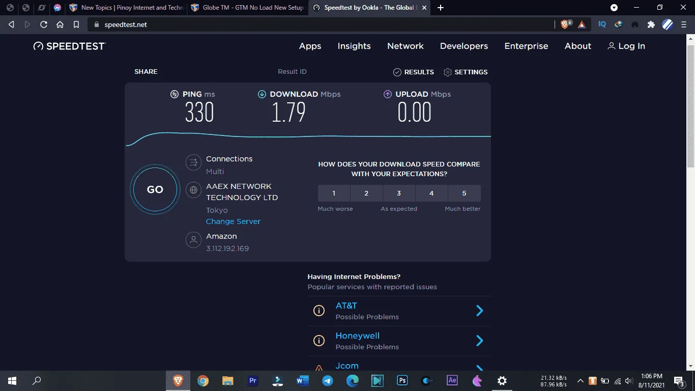
Task: Open the tab search dropdown arrow
Action: tap(614, 8)
